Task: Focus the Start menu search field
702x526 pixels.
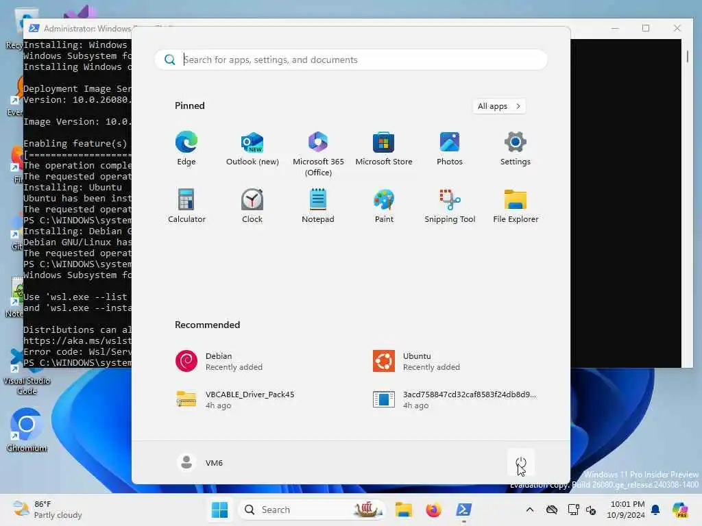Action: (350, 60)
